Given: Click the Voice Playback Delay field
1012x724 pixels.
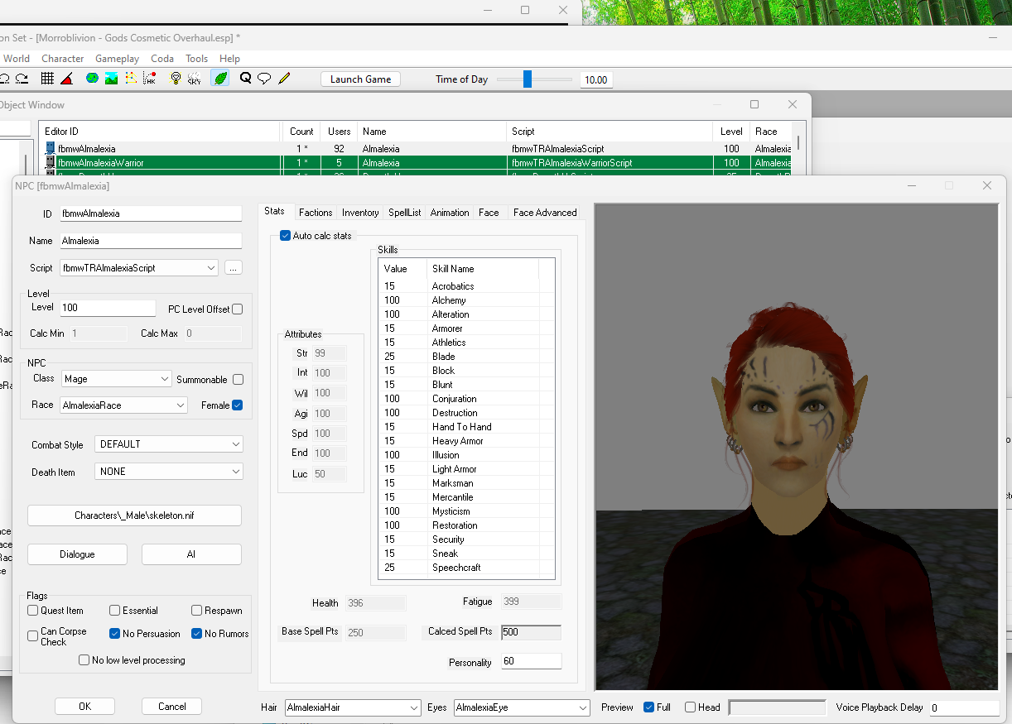Looking at the screenshot, I should click(x=964, y=708).
